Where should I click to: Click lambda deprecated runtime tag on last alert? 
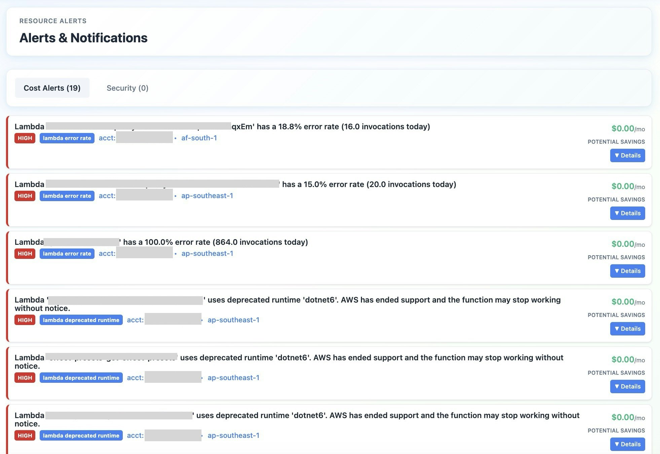click(x=81, y=436)
